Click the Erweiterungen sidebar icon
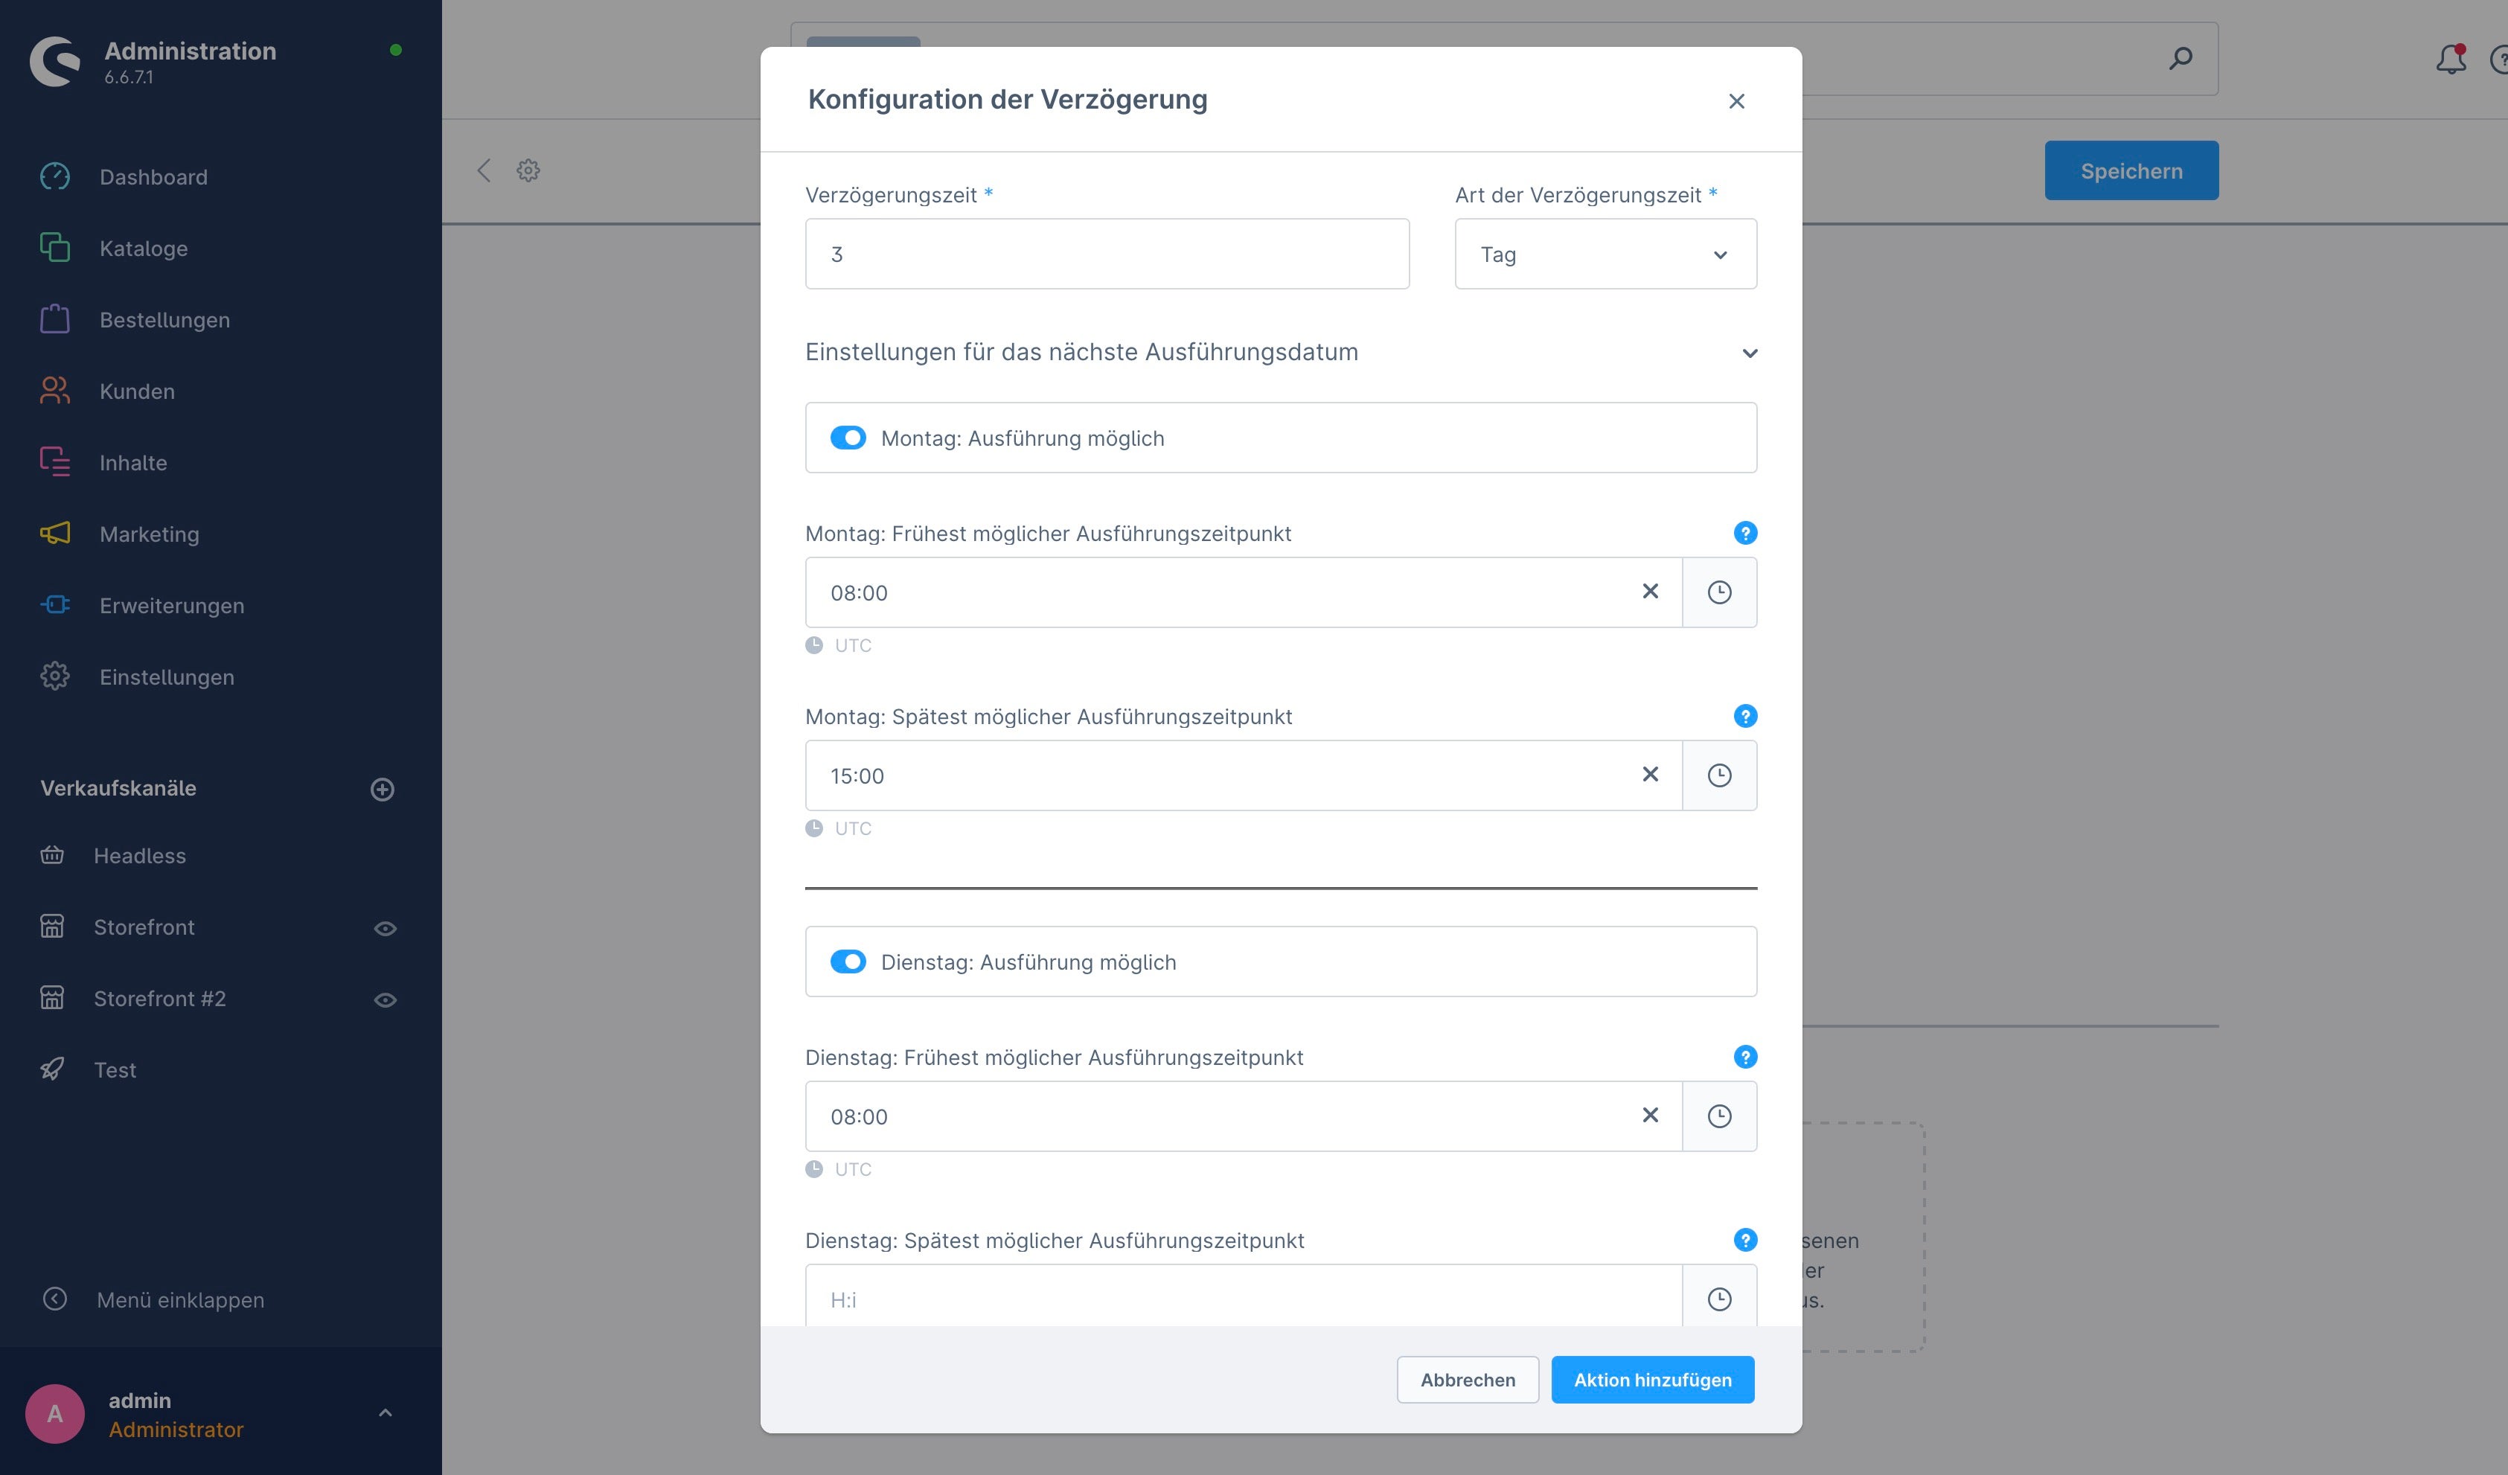2508x1475 pixels. [x=54, y=604]
